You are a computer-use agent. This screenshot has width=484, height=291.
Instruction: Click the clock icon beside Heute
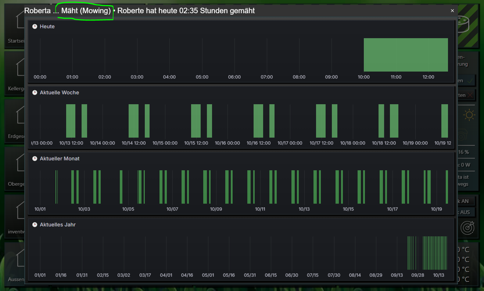pyautogui.click(x=35, y=26)
